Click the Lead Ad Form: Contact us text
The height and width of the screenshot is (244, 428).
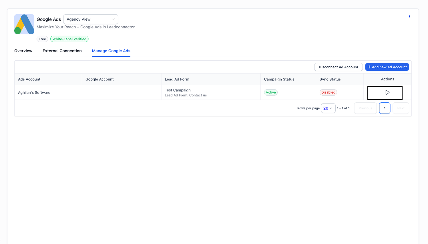[186, 95]
